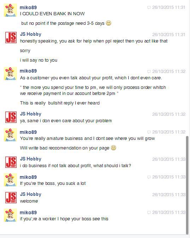
Task: Open miko89 name above 'As a customer' message
Action: (x=28, y=71)
